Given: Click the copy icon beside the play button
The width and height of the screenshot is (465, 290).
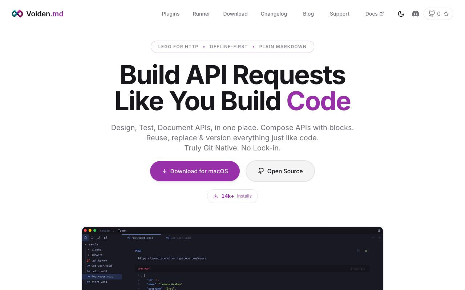Looking at the screenshot, I should (x=358, y=251).
